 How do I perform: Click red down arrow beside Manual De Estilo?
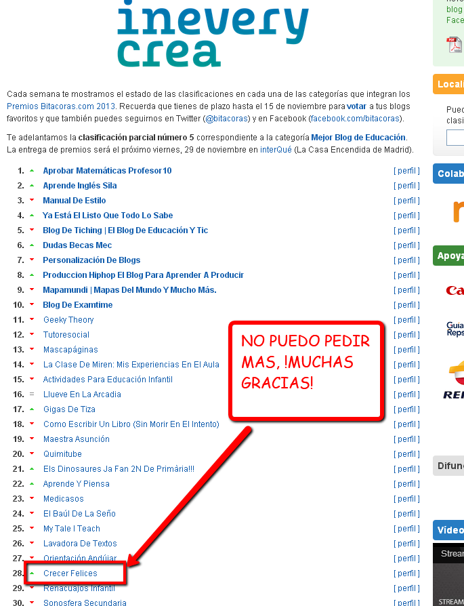pyautogui.click(x=31, y=200)
